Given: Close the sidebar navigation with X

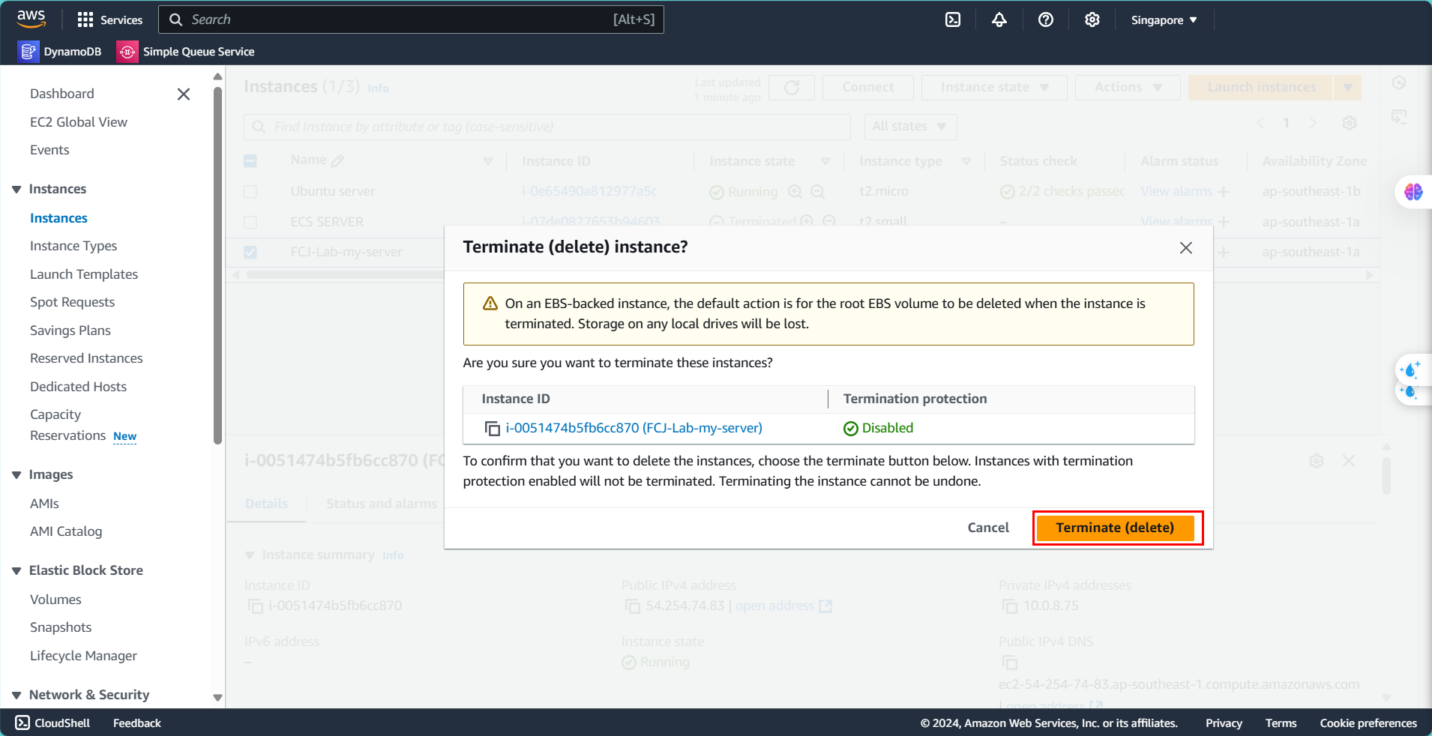Looking at the screenshot, I should (x=184, y=94).
